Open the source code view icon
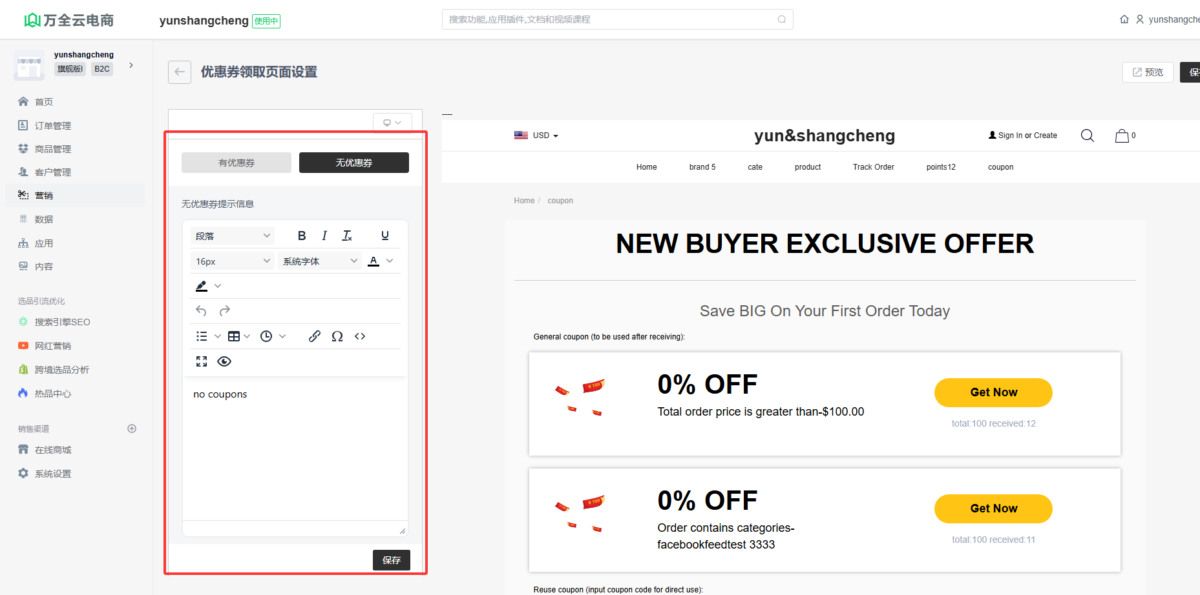The height and width of the screenshot is (595, 1200). (x=360, y=336)
